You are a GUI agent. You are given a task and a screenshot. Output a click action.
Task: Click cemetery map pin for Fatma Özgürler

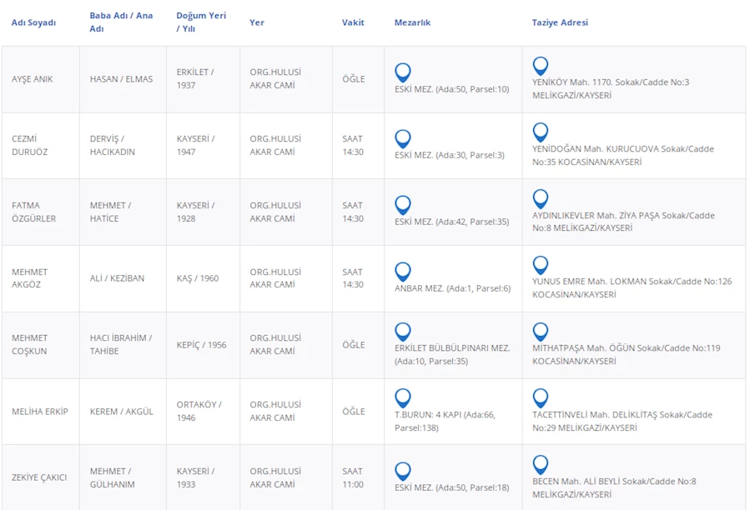(x=403, y=204)
